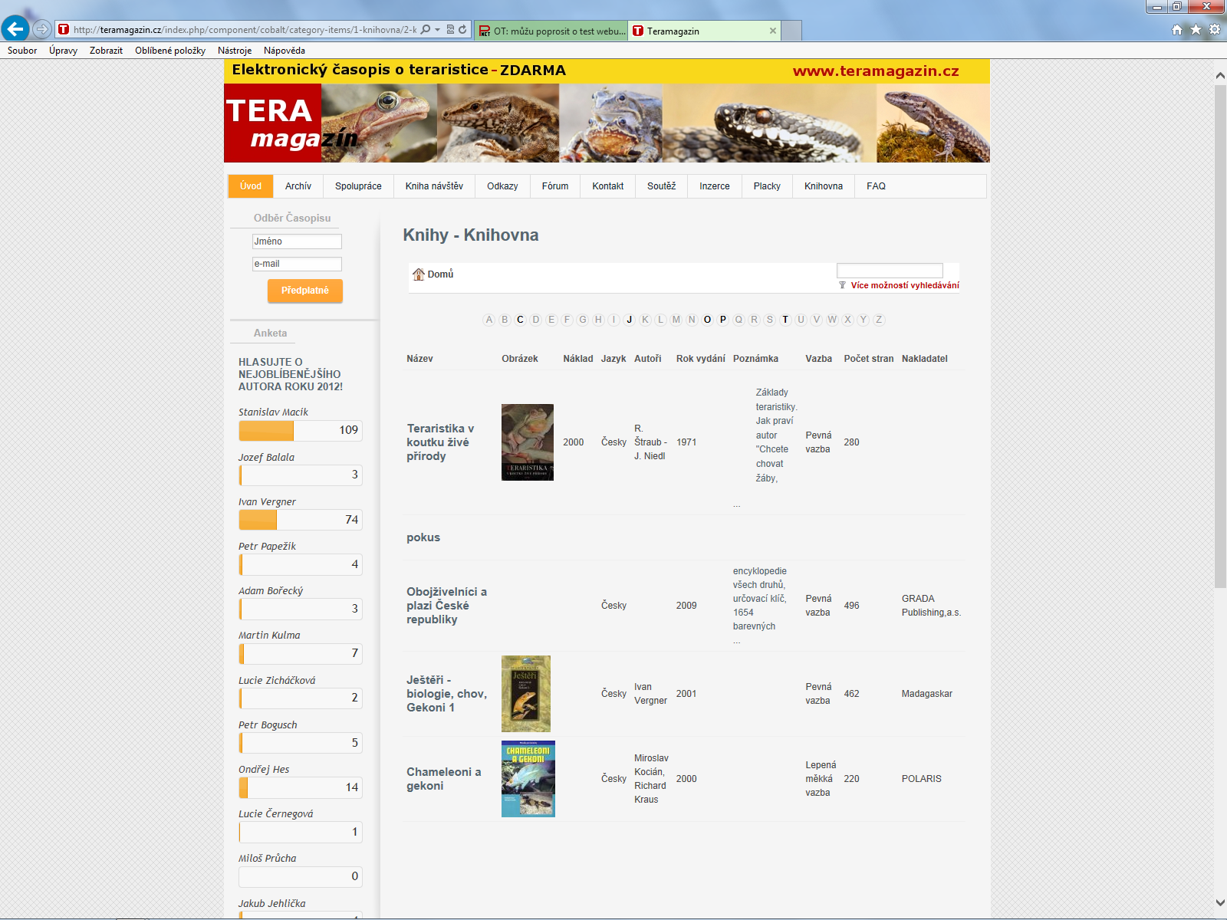Open Obojživelníci a plazi České republiky
The image size is (1227, 920).
click(x=446, y=606)
